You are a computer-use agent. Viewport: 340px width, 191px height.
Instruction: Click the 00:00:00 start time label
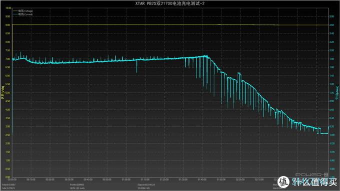(12, 180)
